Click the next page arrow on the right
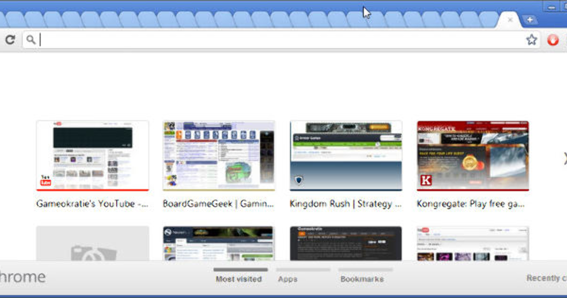The image size is (567, 298). (x=564, y=158)
